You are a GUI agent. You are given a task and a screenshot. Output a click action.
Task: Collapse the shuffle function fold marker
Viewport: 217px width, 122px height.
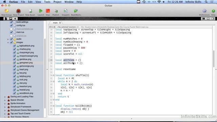(54, 75)
